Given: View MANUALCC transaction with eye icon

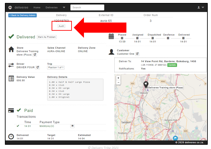Looking at the screenshot, I should click(x=73, y=126).
